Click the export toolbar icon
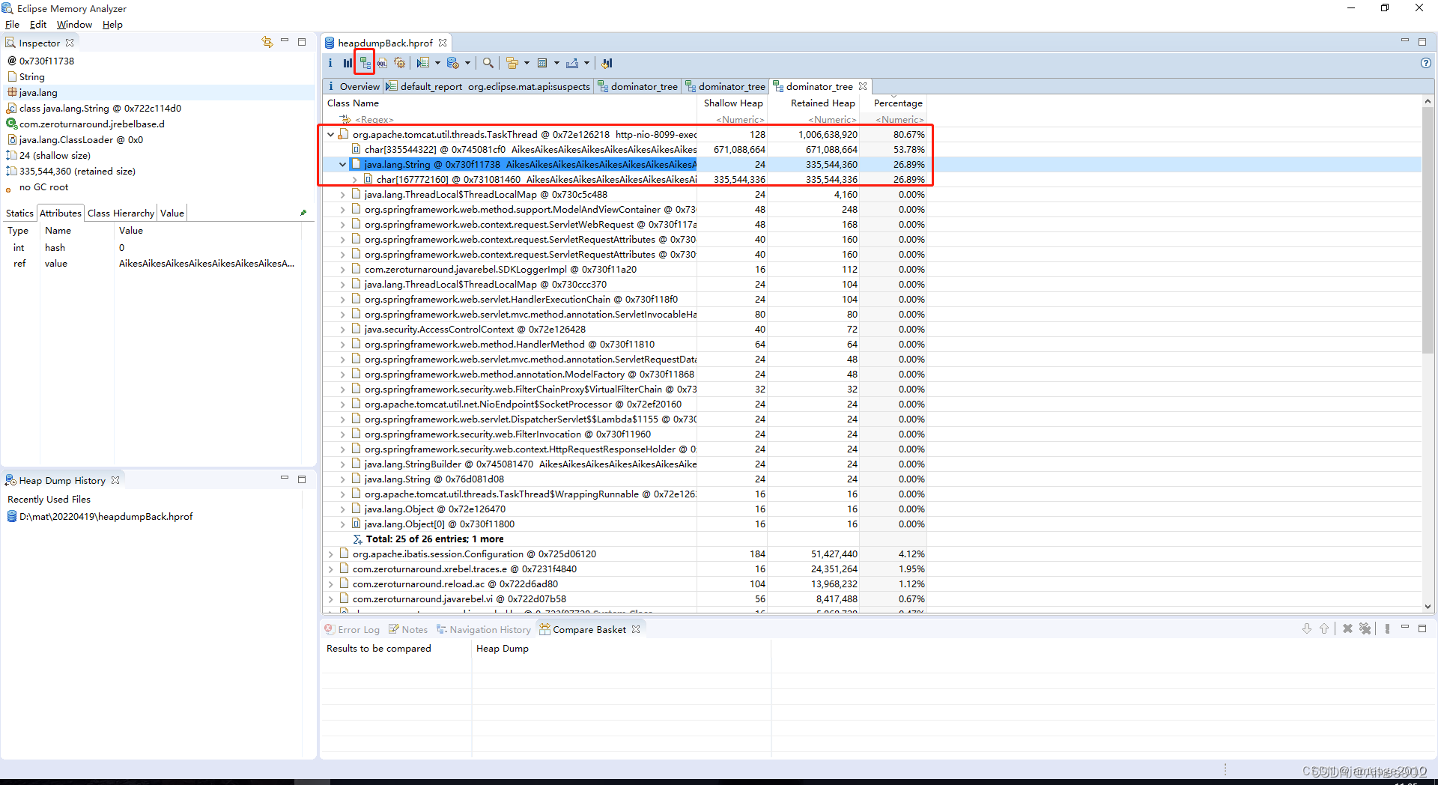The width and height of the screenshot is (1438, 785). (572, 63)
